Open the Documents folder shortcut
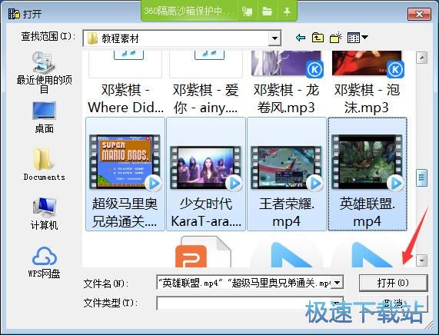 pos(44,164)
